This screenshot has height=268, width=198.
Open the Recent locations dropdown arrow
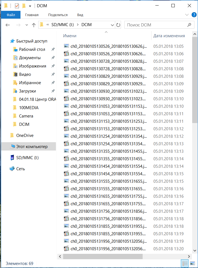(x=27, y=25)
